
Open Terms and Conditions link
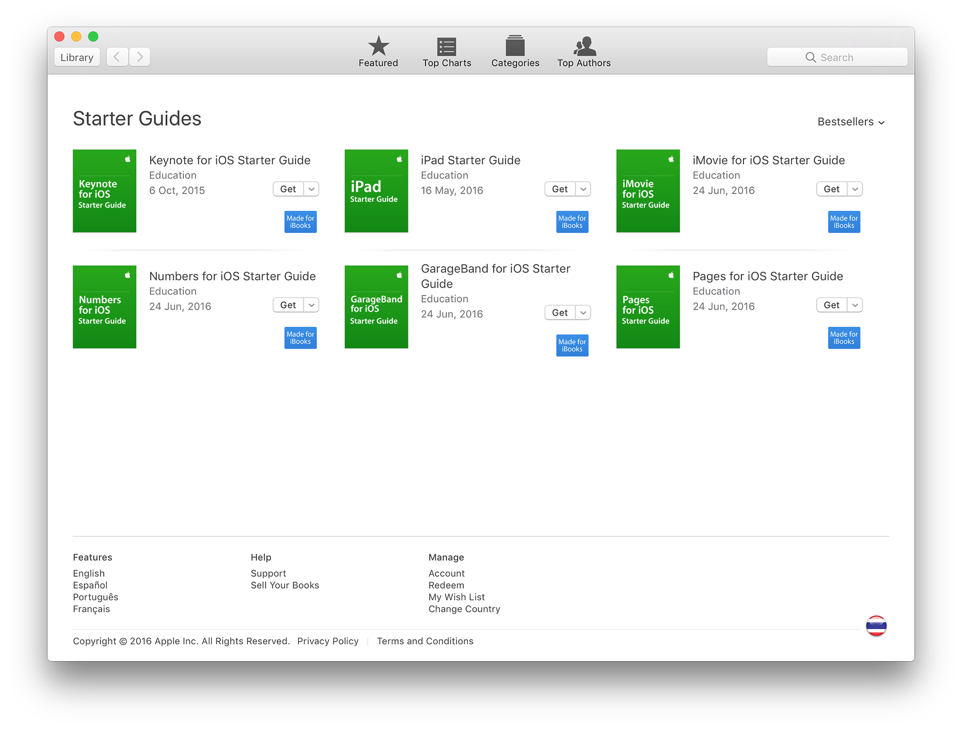(425, 641)
